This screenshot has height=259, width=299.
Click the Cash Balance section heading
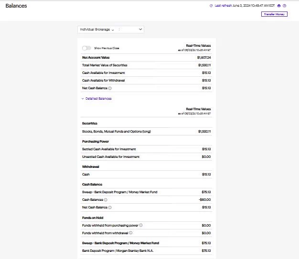pyautogui.click(x=92, y=184)
